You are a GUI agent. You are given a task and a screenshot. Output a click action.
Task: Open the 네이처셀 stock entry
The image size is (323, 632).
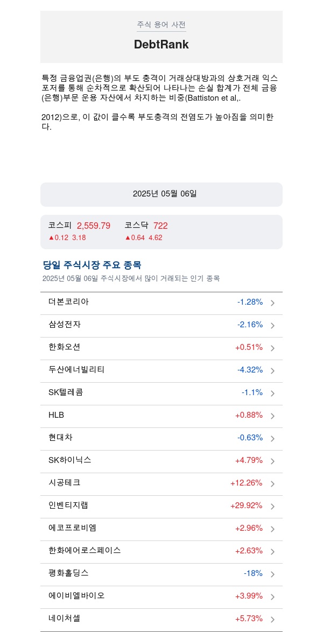[x=161, y=620]
